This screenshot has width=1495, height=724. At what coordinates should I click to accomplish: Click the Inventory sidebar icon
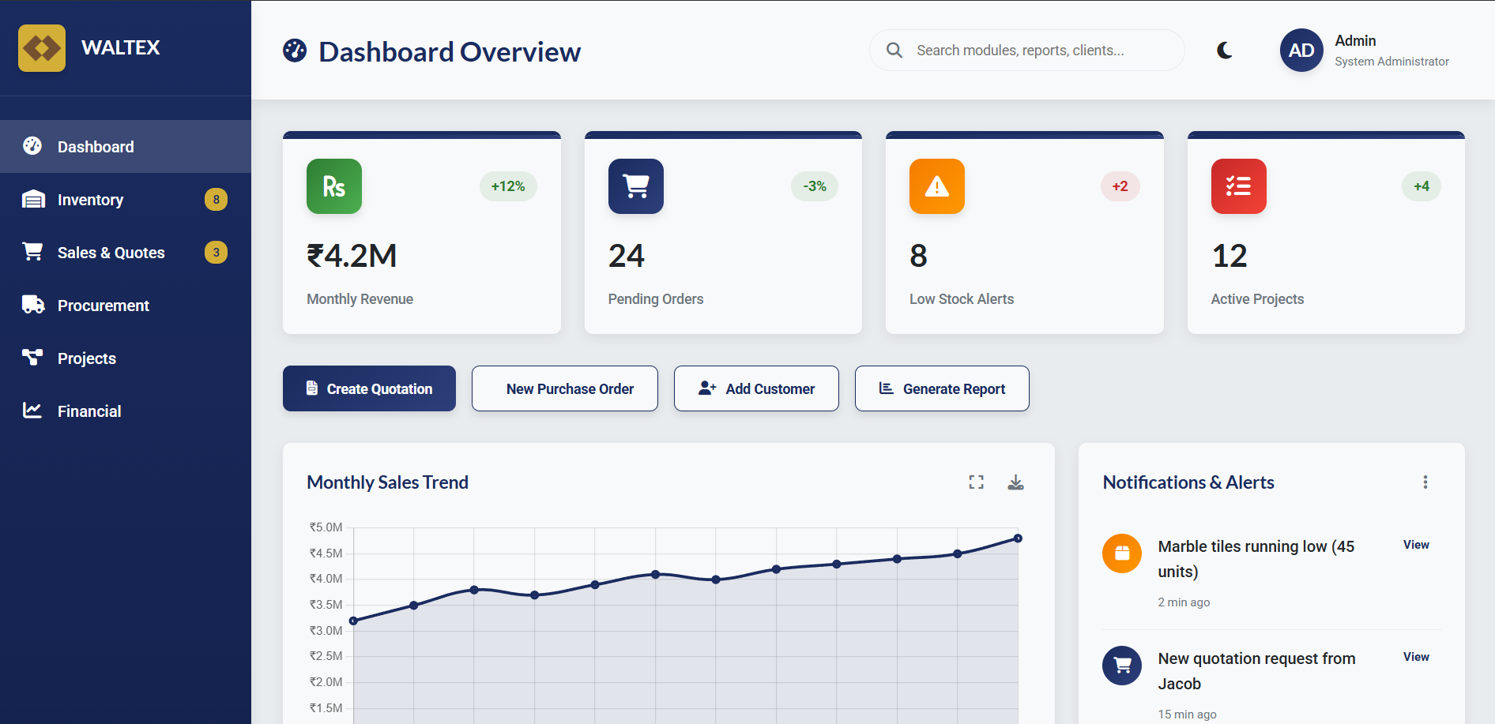[x=32, y=199]
